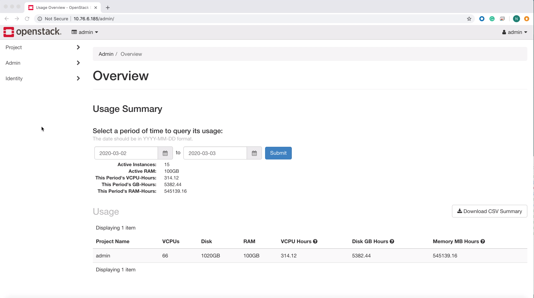
Task: Download the CSV Summary
Action: pos(489,211)
